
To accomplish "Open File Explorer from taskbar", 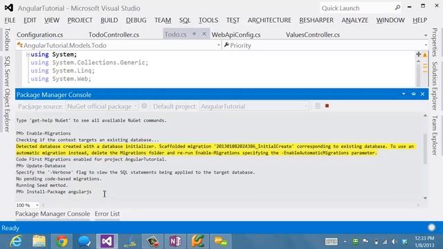I will click(x=39, y=241).
